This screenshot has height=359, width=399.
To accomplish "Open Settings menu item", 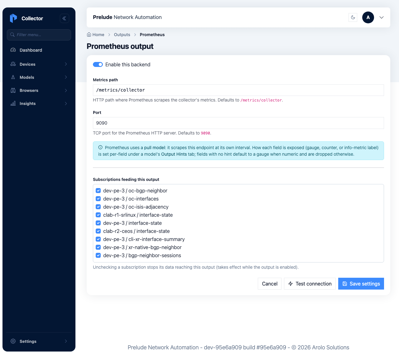I will [x=39, y=341].
